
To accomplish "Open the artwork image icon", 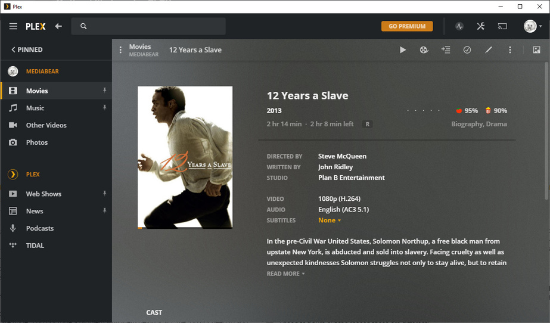I will 536,50.
